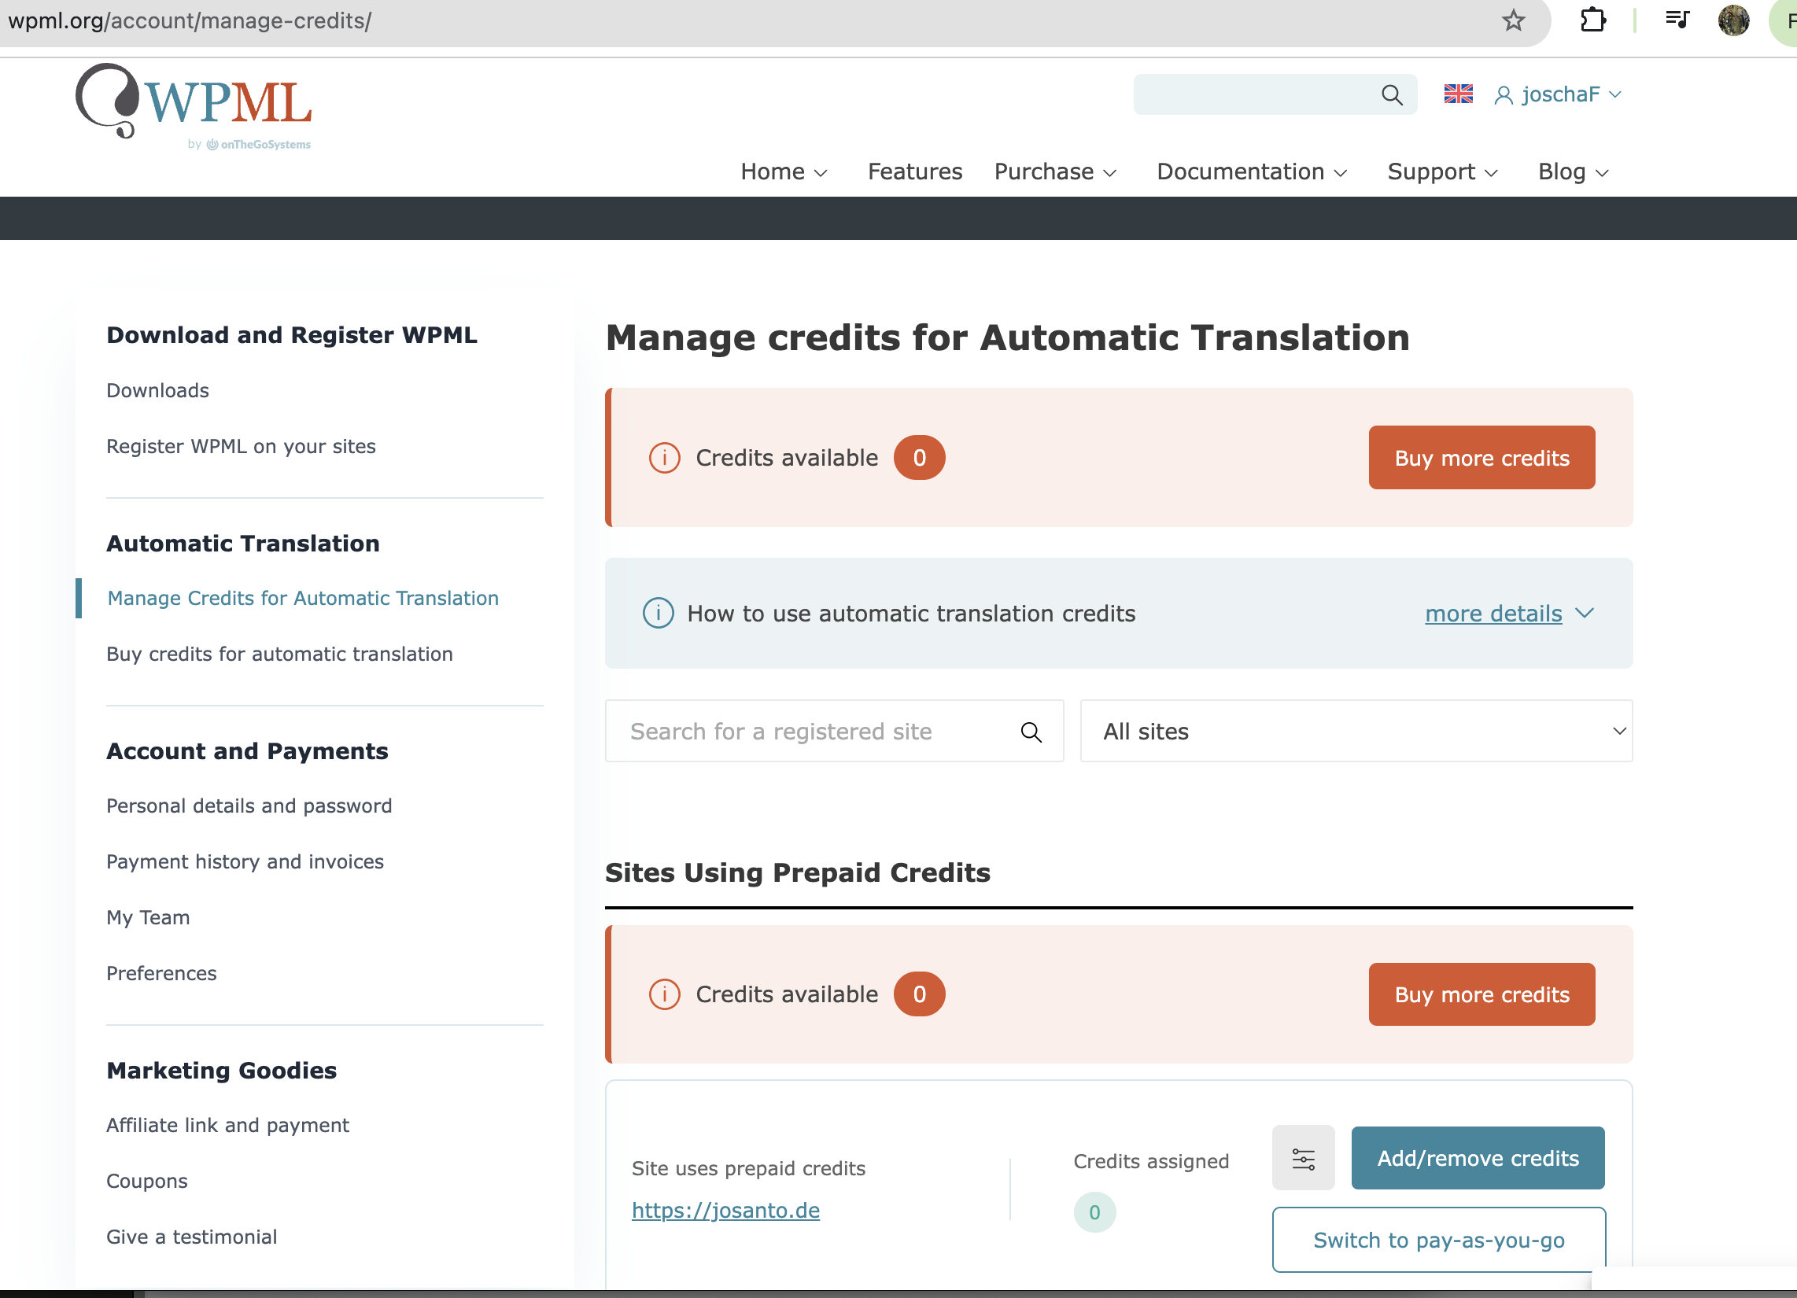This screenshot has height=1298, width=1797.
Task: Click the How to use credits info icon
Action: [658, 614]
